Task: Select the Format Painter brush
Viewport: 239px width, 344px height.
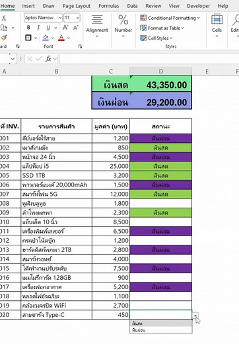Action: tap(4, 38)
